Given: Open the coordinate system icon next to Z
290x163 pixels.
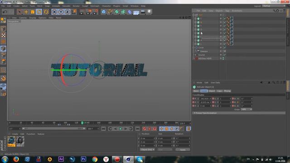Looking at the screenshot, I should point(74,12).
